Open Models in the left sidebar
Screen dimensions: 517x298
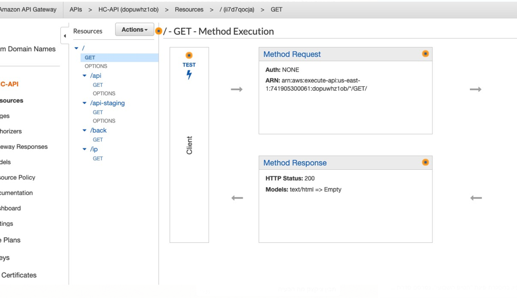(5, 162)
